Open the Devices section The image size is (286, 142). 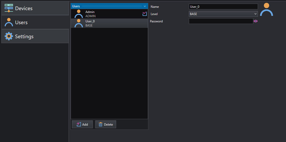[35, 8]
